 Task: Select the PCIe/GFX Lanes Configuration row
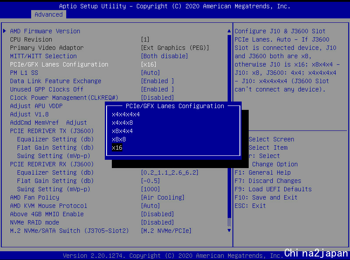click(x=59, y=64)
